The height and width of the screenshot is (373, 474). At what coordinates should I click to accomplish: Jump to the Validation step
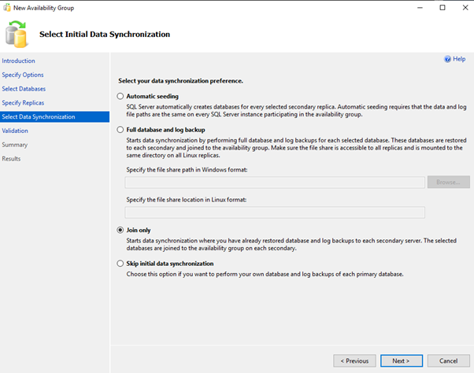pyautogui.click(x=15, y=131)
